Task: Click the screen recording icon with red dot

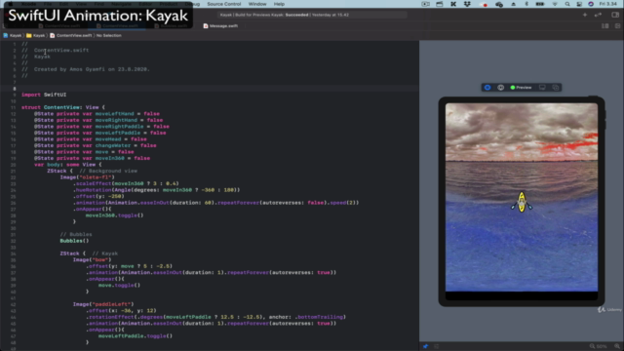Action: pos(484,4)
